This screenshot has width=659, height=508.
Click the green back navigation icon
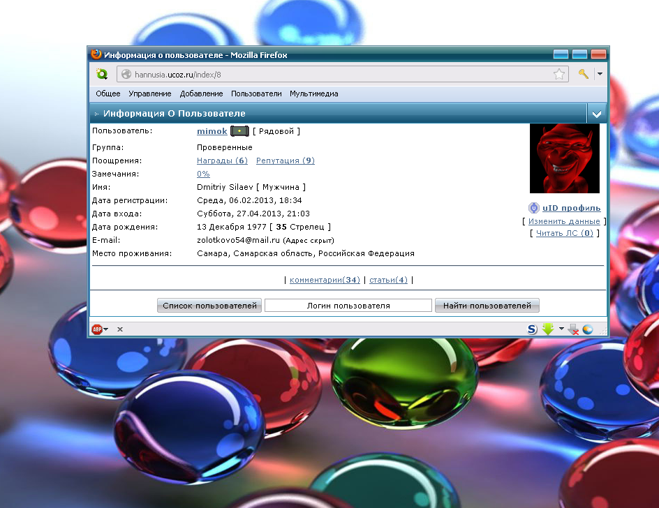(102, 74)
